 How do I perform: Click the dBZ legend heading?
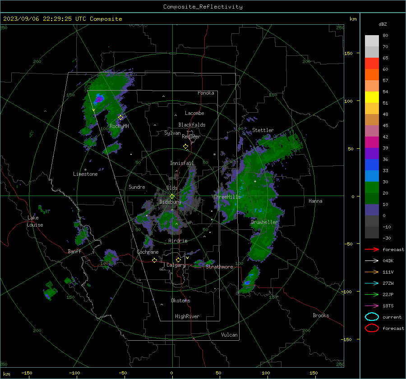(383, 24)
